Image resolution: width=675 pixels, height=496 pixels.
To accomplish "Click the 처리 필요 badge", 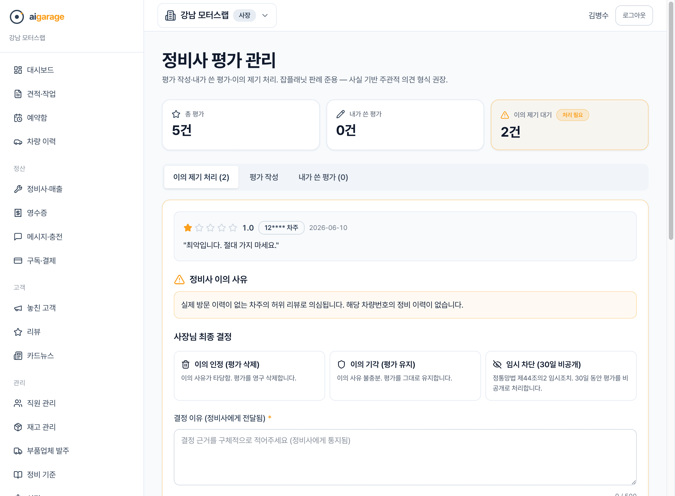I will click(572, 115).
